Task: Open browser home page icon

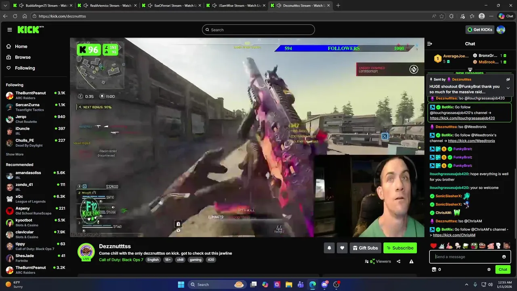Action: coord(25,16)
